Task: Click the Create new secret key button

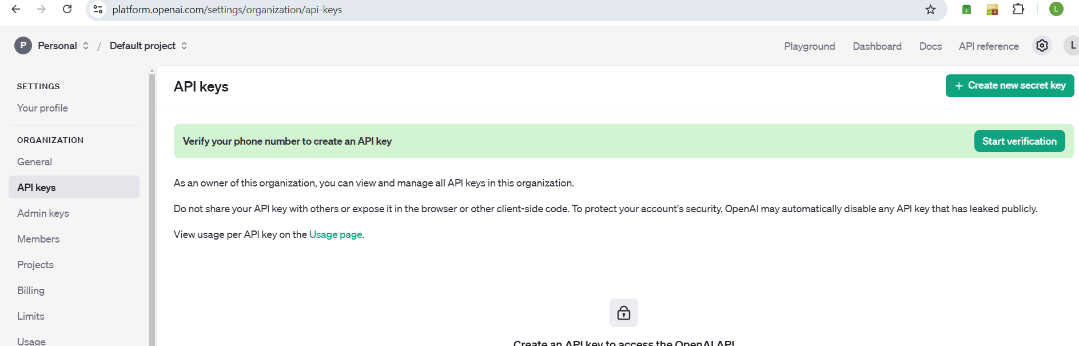Action: (1009, 86)
